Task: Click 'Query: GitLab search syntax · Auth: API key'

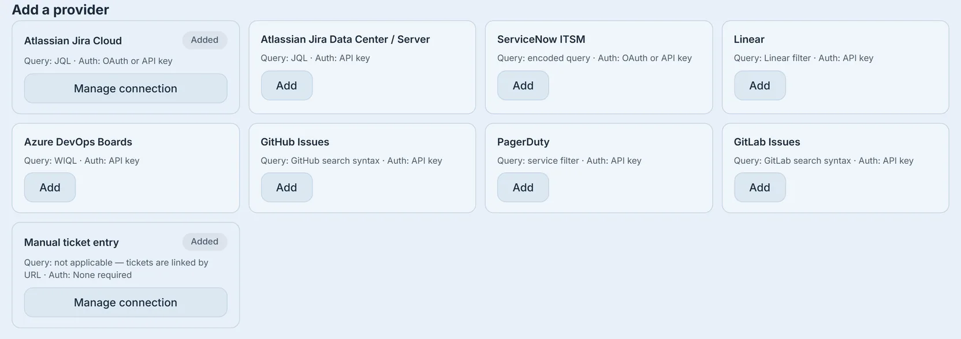Action: pos(824,161)
